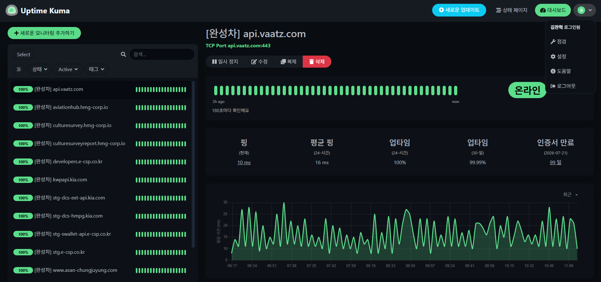Expand the Active filter dropdown
The width and height of the screenshot is (601, 282).
[x=68, y=69]
